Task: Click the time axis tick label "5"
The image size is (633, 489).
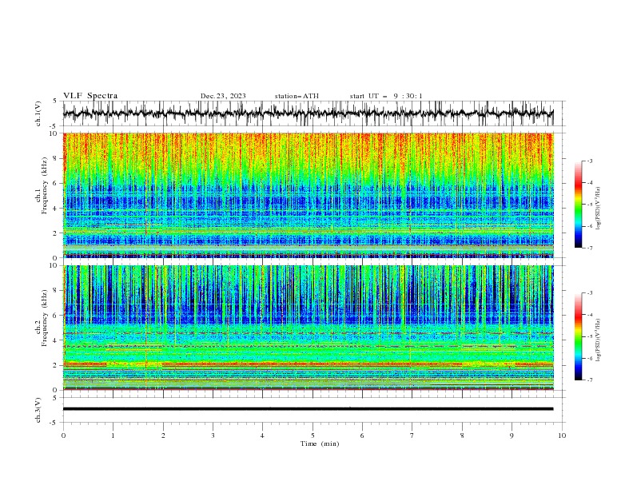Action: coord(313,435)
